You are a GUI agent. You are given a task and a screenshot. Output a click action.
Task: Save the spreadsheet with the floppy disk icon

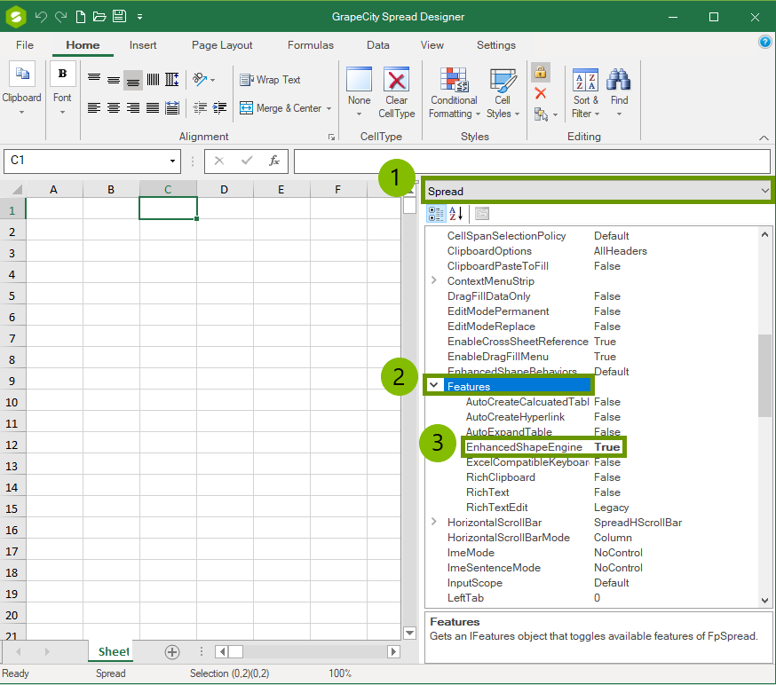(119, 16)
